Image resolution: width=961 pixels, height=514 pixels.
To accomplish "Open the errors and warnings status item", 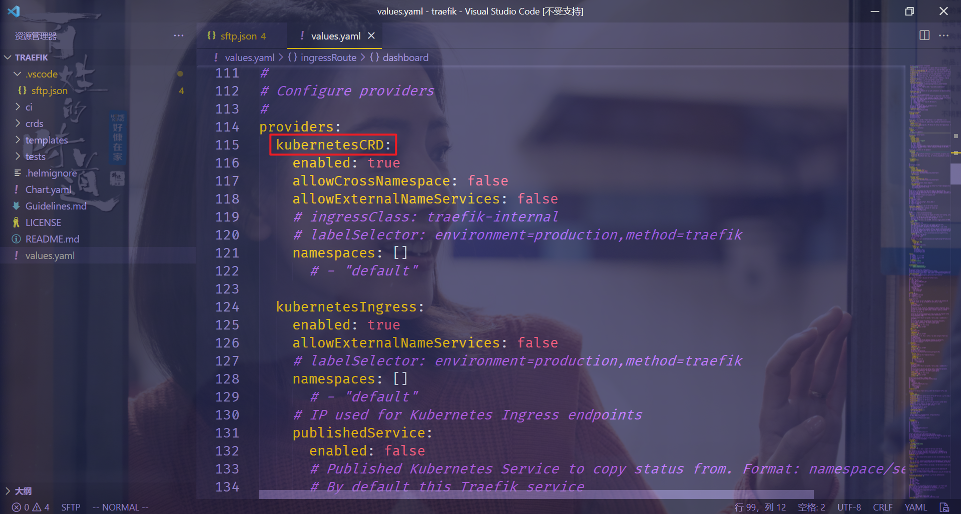I will click(x=31, y=507).
